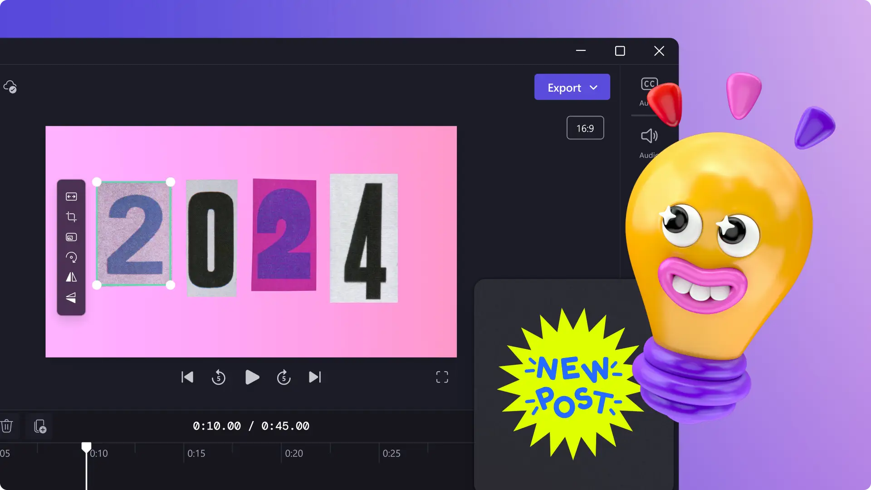
Task: Skip to the start of the video
Action: [187, 377]
